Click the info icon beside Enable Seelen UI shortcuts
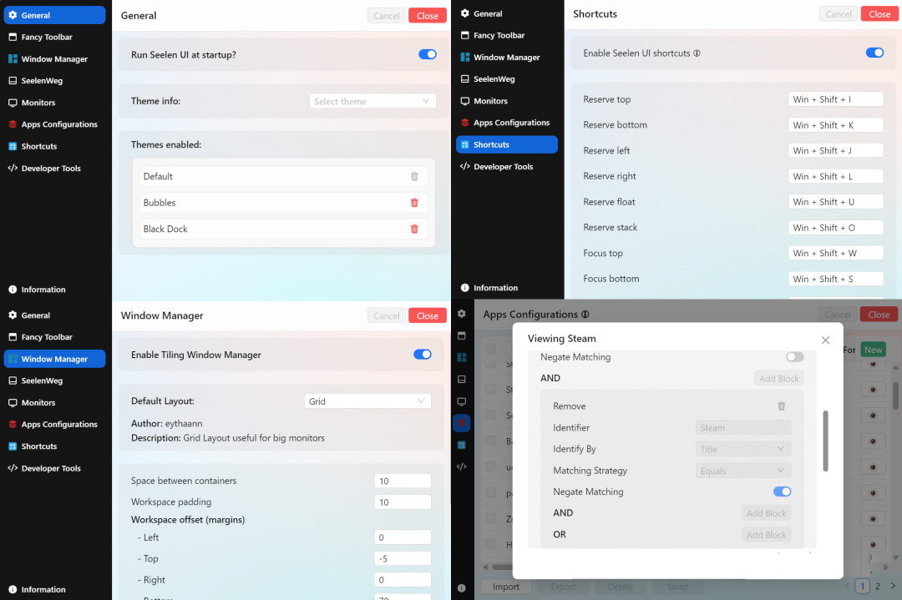 point(697,53)
